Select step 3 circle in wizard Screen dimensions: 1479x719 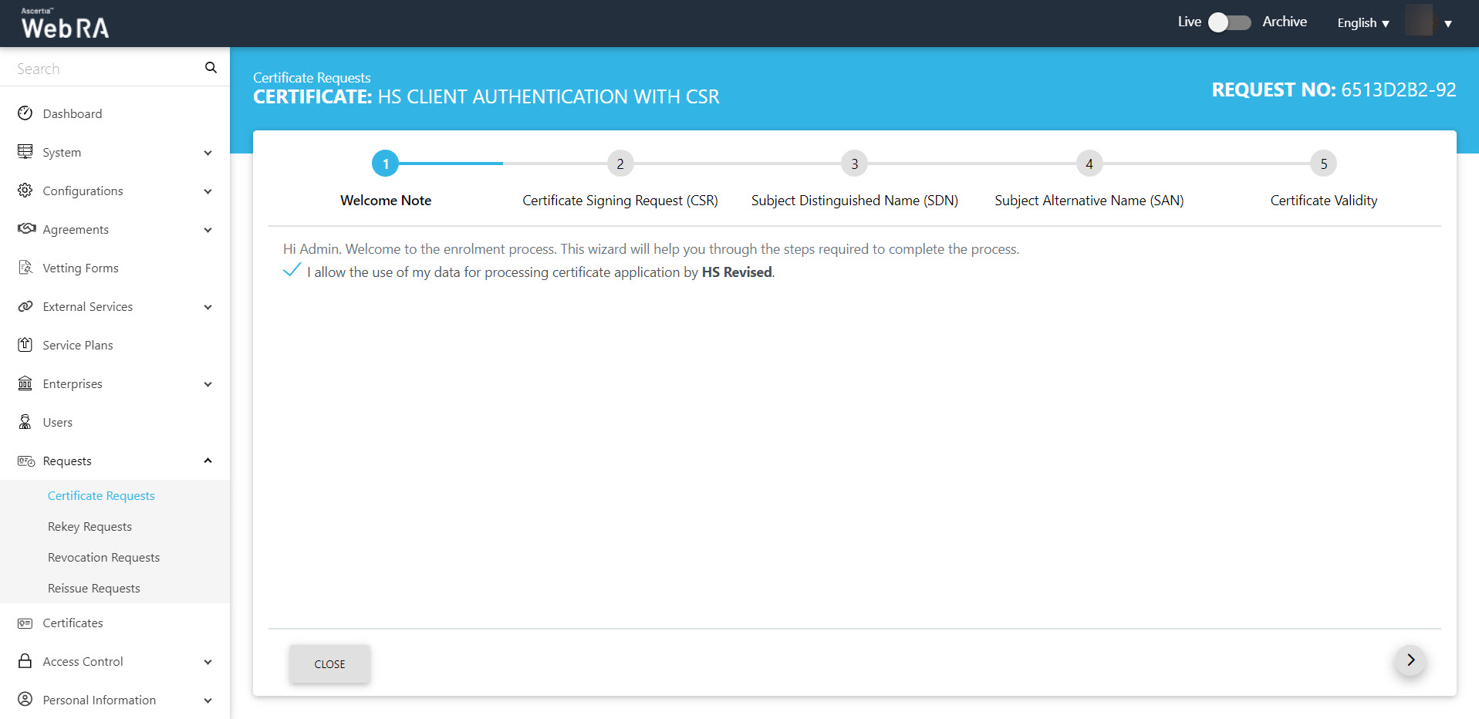pyautogui.click(x=855, y=164)
